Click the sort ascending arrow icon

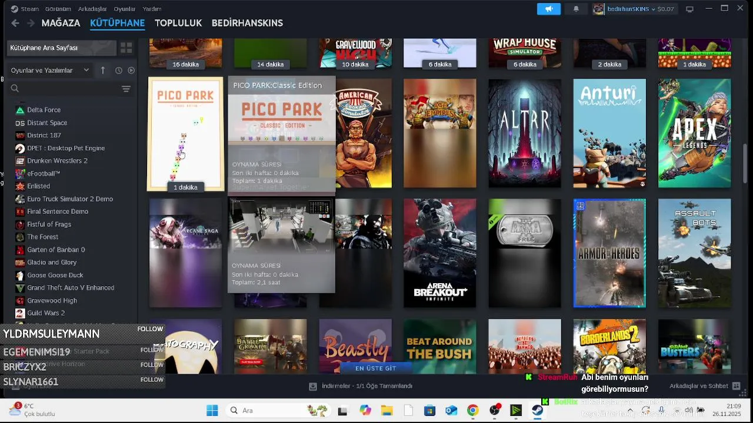(x=103, y=70)
